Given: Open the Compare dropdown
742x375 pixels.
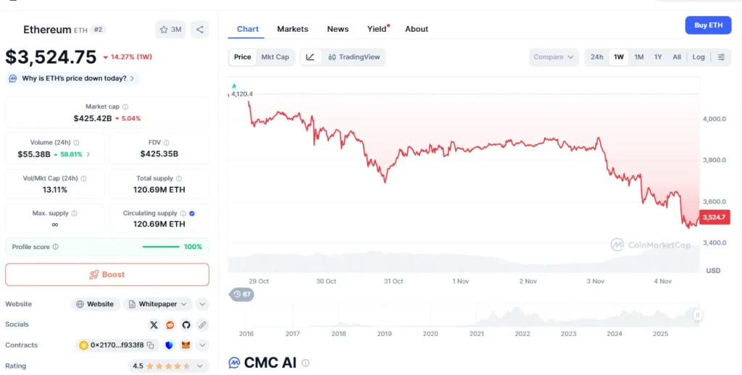Looking at the screenshot, I should (x=554, y=57).
